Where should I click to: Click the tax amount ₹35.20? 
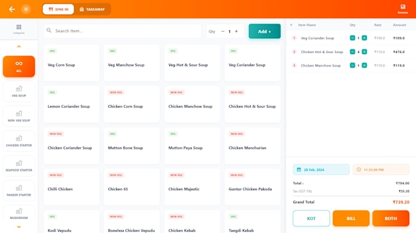(x=404, y=191)
